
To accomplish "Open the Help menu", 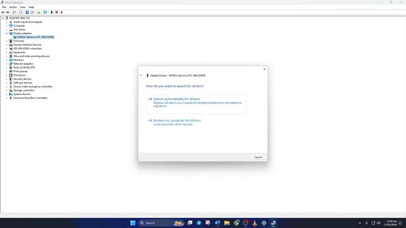I will point(31,7).
